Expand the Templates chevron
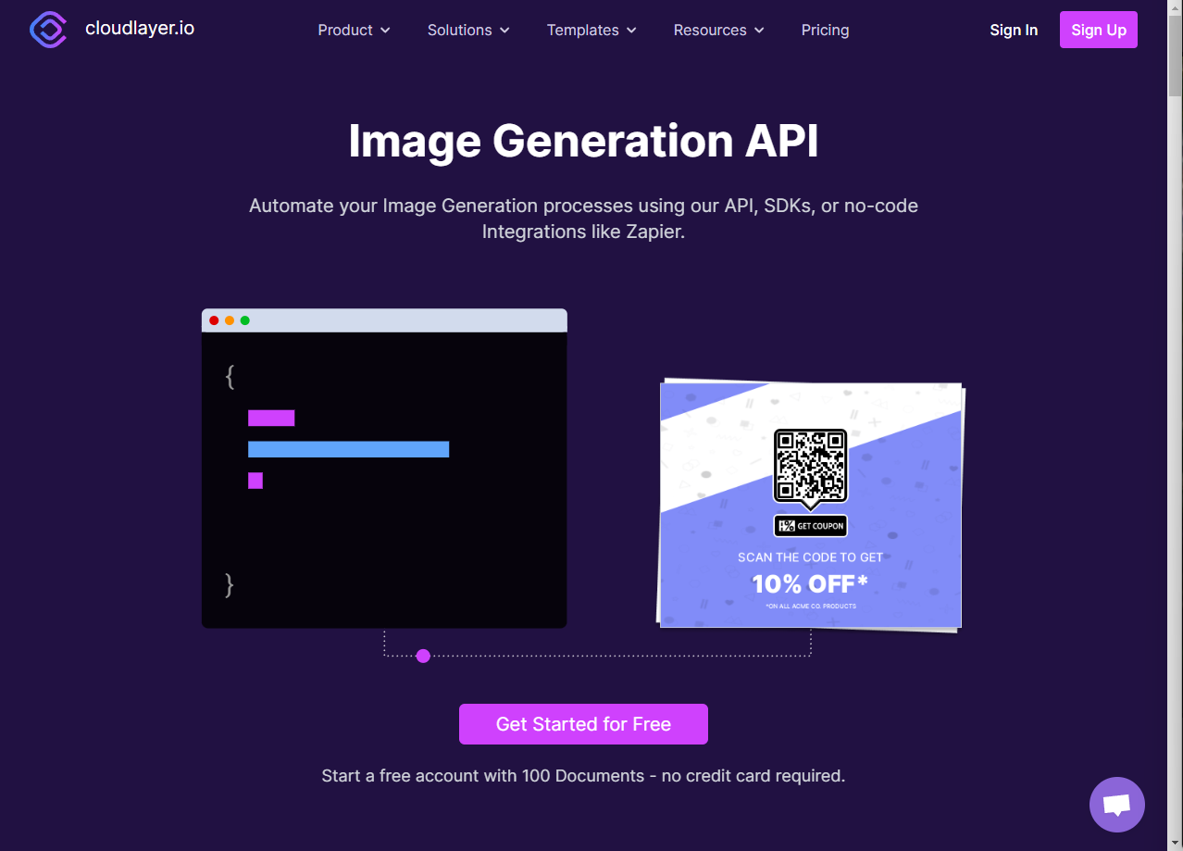The width and height of the screenshot is (1183, 851). [632, 31]
